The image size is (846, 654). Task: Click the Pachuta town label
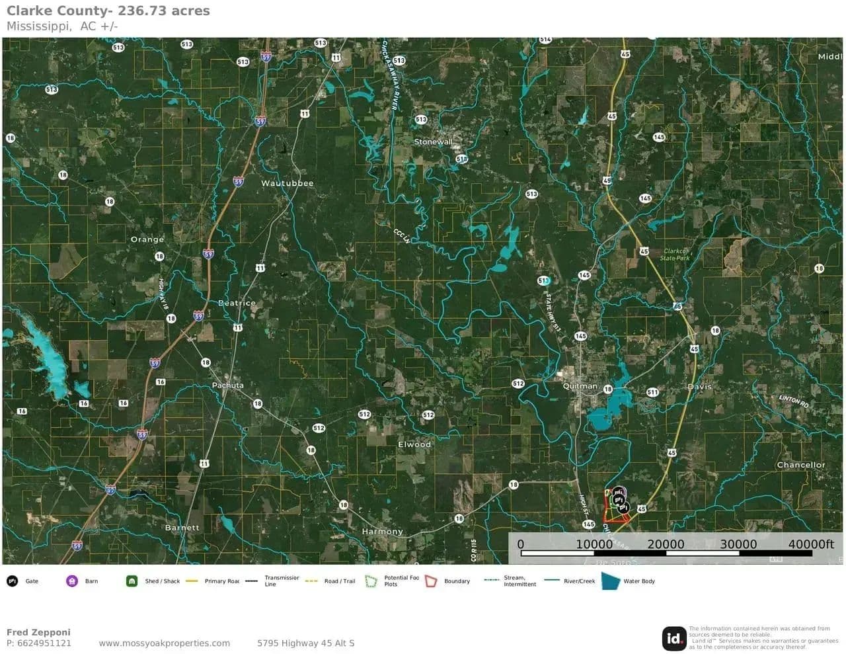[227, 385]
